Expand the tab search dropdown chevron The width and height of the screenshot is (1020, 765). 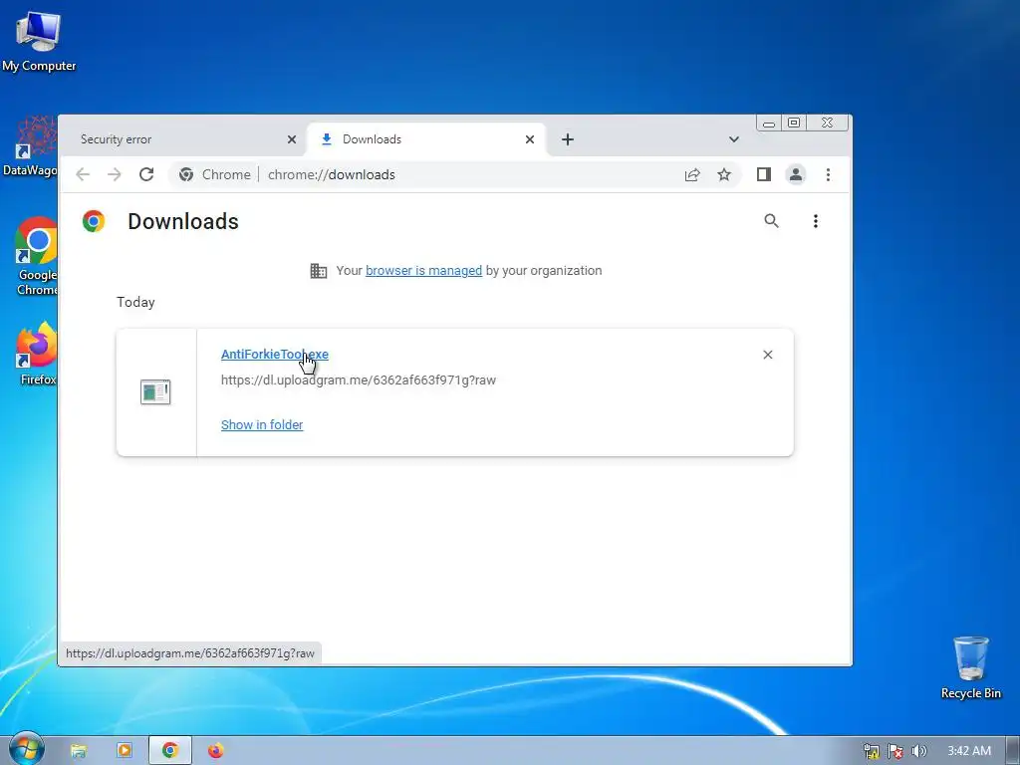pos(734,139)
